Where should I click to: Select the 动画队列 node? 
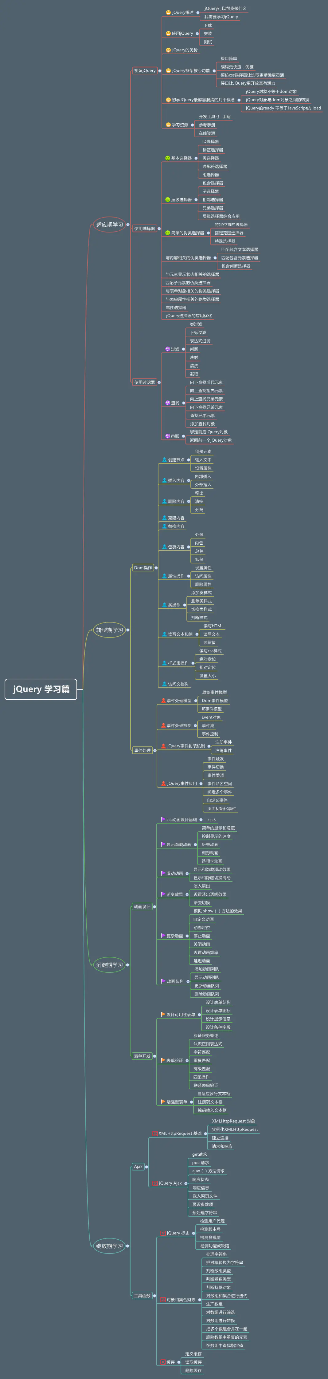(175, 981)
